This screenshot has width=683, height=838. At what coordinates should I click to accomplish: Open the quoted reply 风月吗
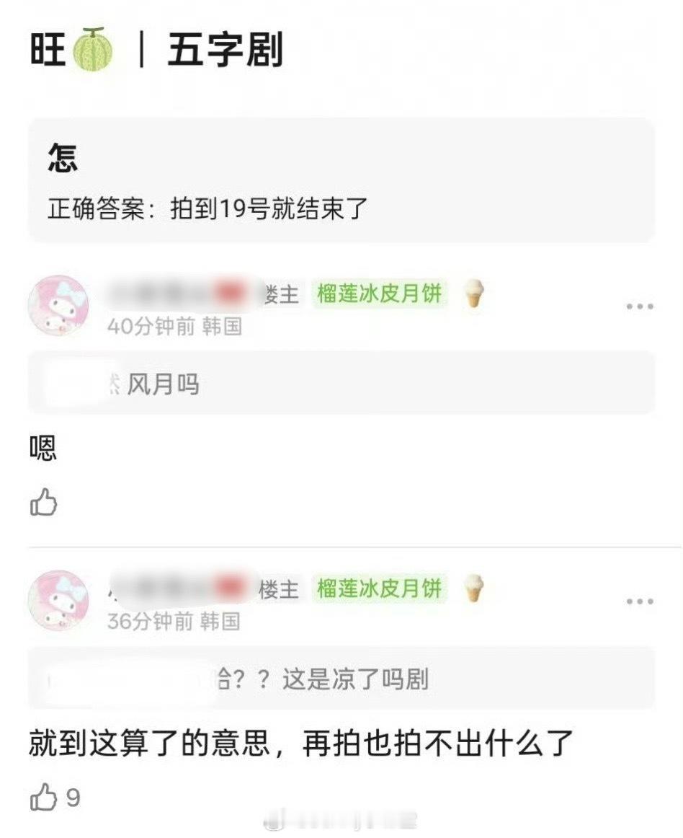coord(341,383)
